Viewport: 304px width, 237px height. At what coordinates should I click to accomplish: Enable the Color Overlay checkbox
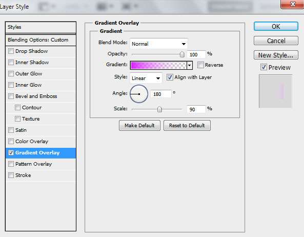coord(11,142)
